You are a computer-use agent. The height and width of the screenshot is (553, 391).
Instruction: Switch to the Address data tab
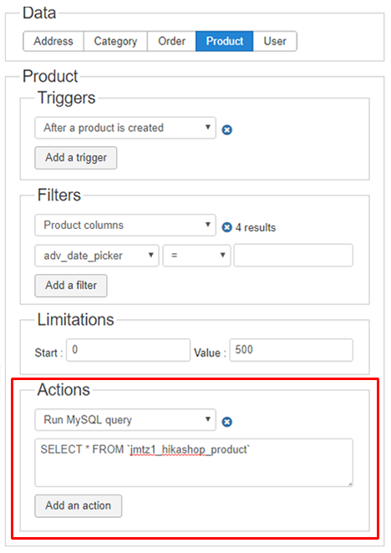coord(53,41)
